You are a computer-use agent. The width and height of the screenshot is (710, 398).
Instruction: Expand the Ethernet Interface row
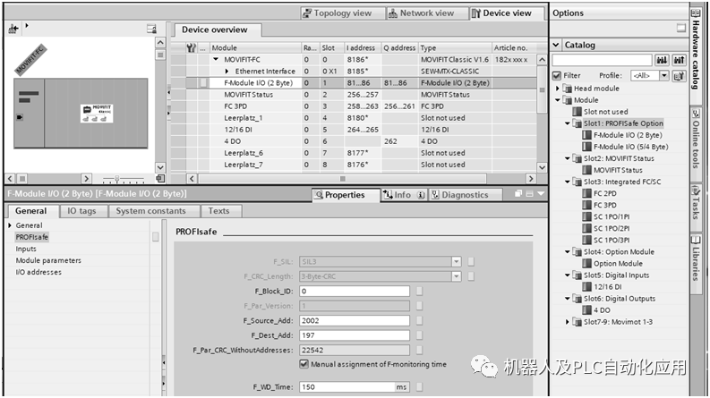(x=227, y=71)
